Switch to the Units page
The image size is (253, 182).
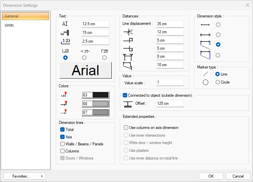(x=9, y=25)
